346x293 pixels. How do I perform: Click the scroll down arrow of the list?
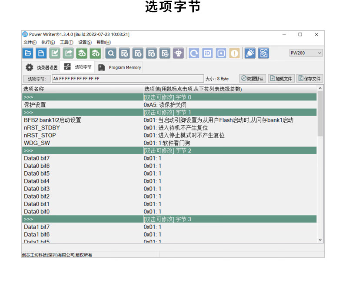click(320, 240)
